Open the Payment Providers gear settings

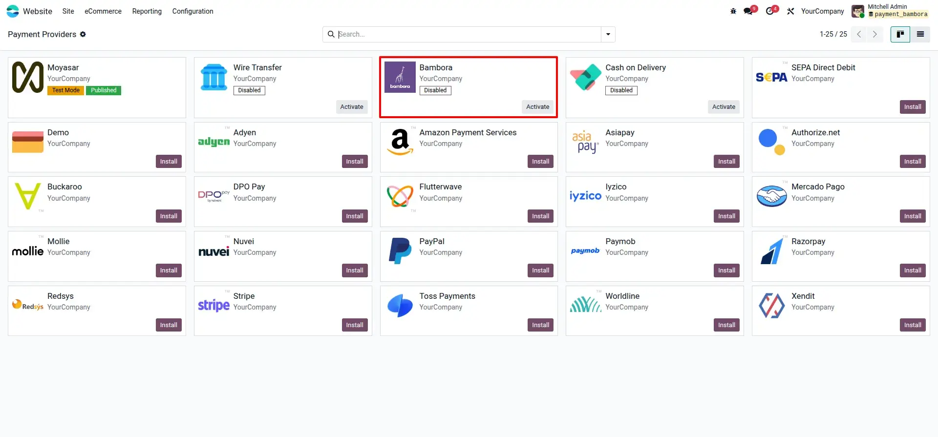click(83, 34)
